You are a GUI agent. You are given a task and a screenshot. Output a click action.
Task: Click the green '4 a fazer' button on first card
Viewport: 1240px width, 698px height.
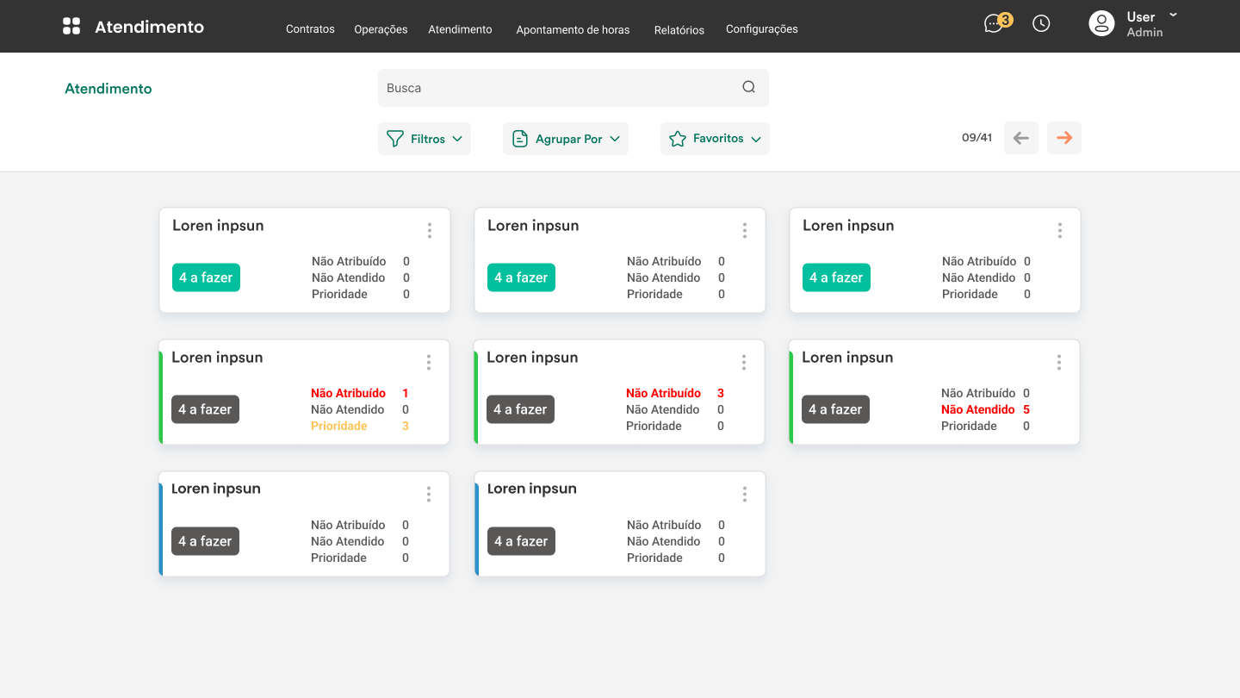pyautogui.click(x=206, y=277)
